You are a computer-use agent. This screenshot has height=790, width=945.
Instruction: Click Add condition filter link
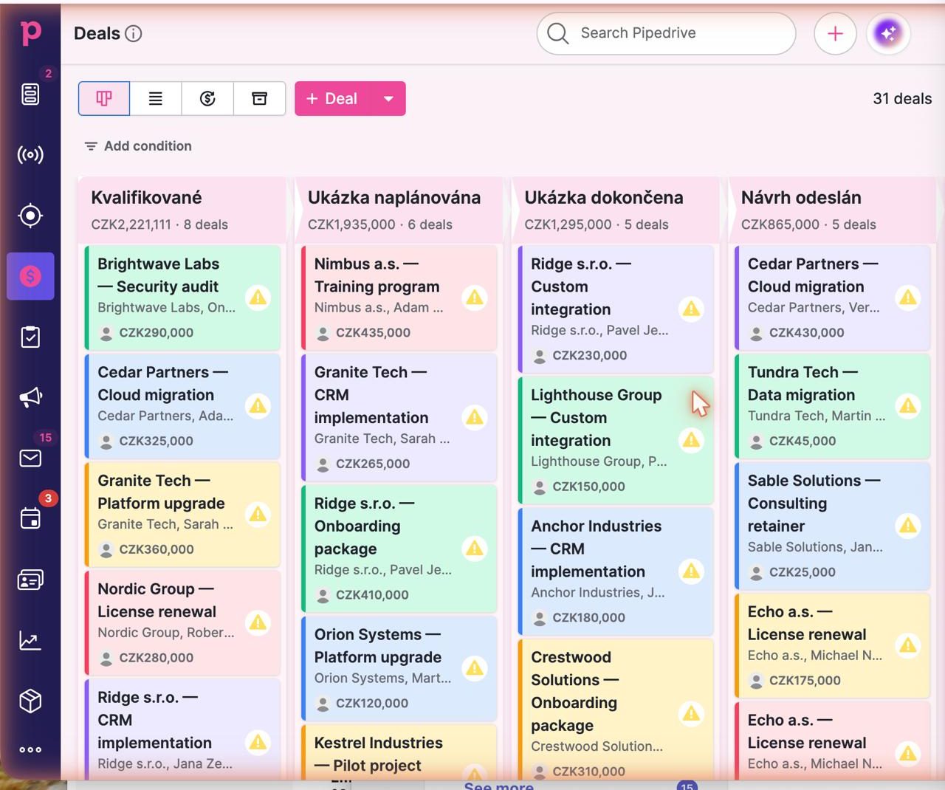138,146
